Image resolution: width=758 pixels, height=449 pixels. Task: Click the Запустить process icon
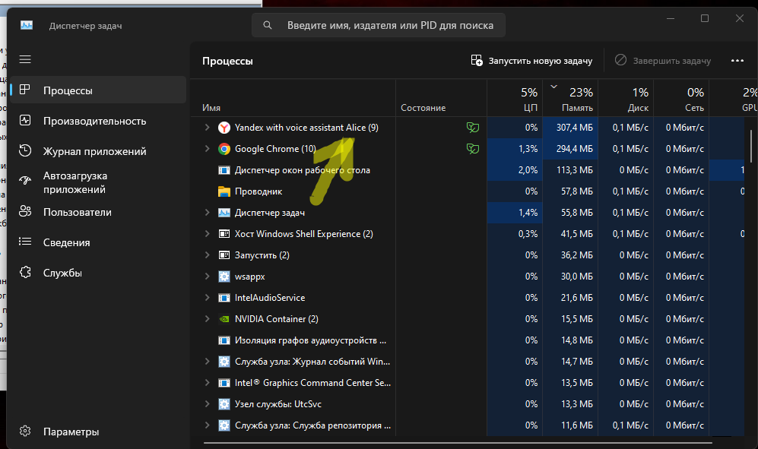(224, 255)
